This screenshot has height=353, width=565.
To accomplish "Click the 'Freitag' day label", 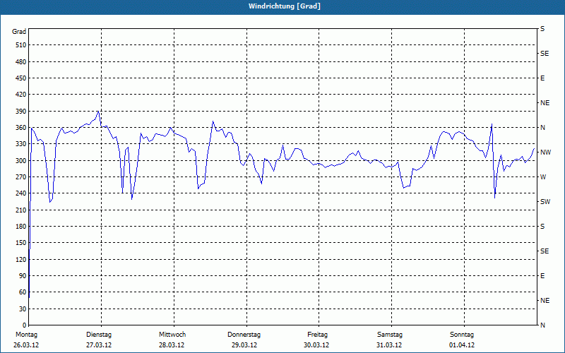I will [317, 335].
